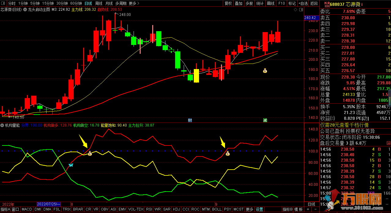Click the 标记 mark button
The width and height of the screenshot is (391, 213).
click(292, 3)
